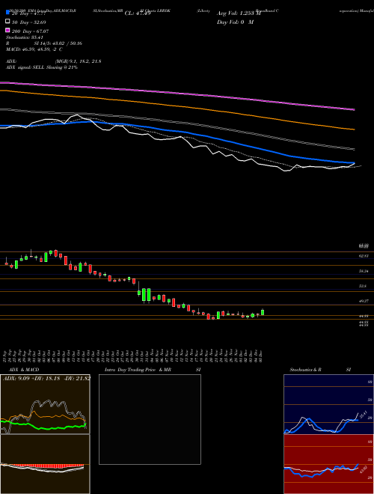Screen dimensions: 374x494
Task: Click the 53.8 price axis label
Action: point(362,286)
